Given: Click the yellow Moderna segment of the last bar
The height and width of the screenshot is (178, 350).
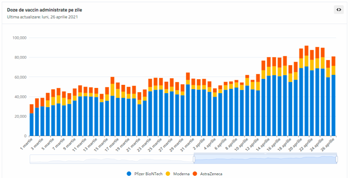Looking at the screenshot, I should pos(333,70).
